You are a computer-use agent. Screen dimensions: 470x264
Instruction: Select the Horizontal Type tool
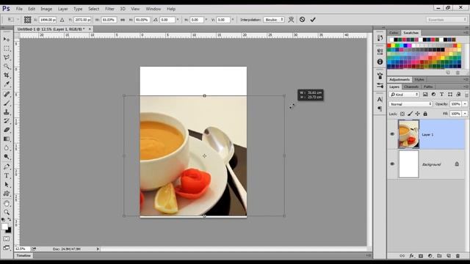click(7, 176)
